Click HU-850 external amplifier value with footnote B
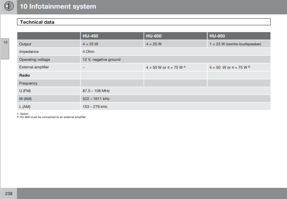The image size is (287, 199). 230,67
